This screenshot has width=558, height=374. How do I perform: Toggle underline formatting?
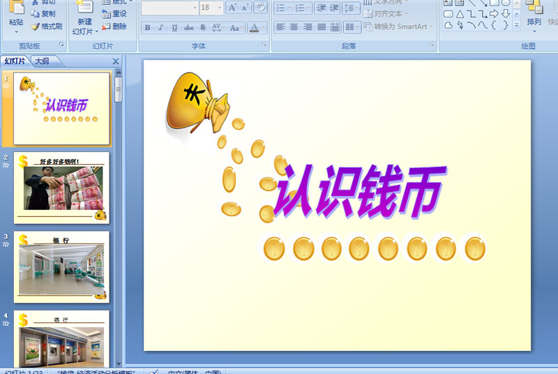coord(174,27)
